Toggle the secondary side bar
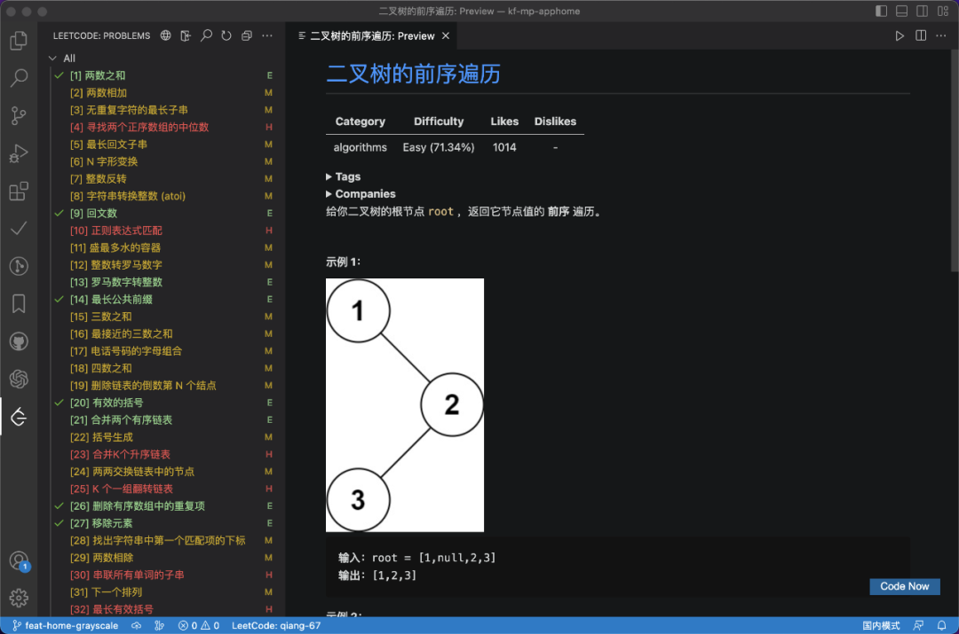 pyautogui.click(x=923, y=11)
